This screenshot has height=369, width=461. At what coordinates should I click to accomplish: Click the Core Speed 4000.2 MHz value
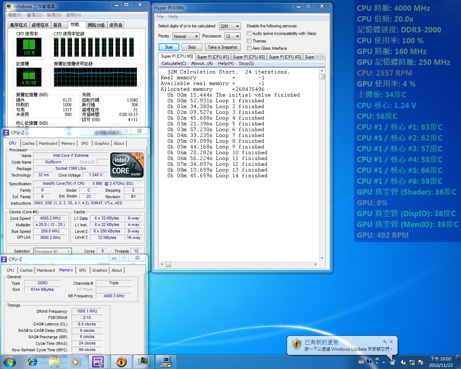click(50, 218)
